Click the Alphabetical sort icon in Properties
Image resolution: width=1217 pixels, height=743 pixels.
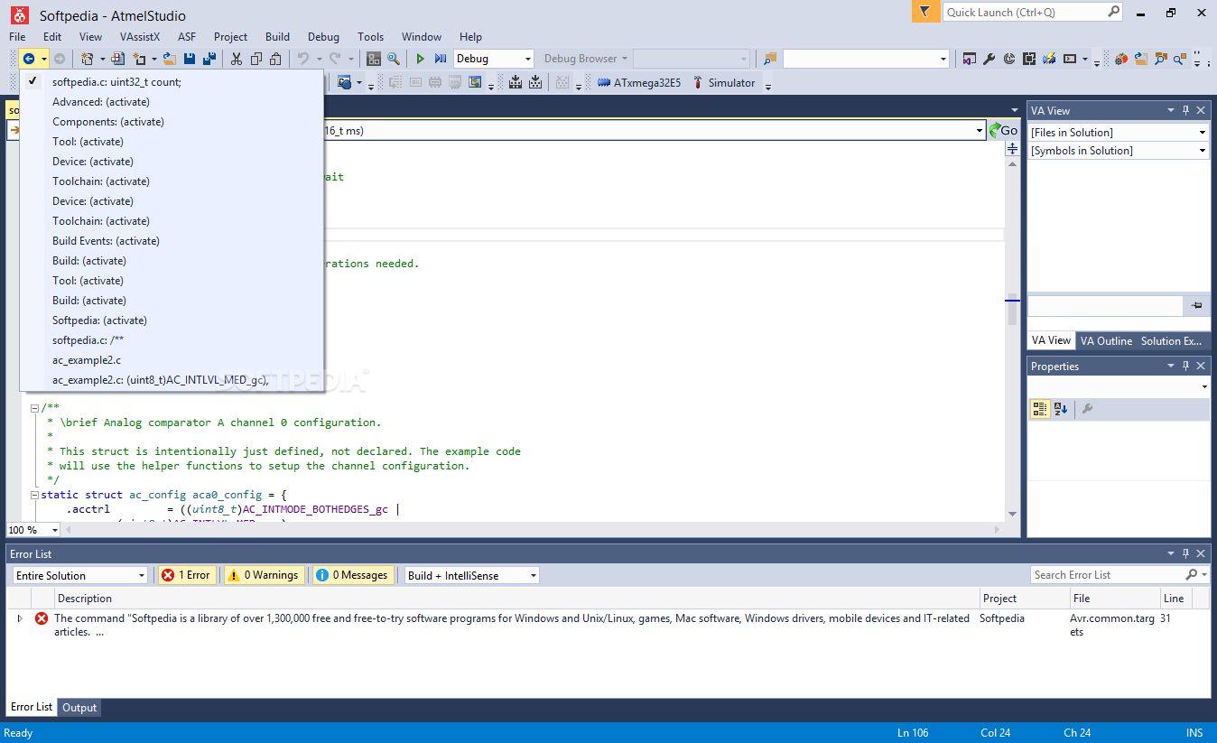1061,409
